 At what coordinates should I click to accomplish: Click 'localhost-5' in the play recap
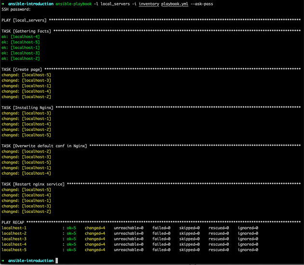pos(14,250)
